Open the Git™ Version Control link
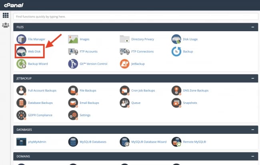This screenshot has height=165, width=260. (x=94, y=64)
